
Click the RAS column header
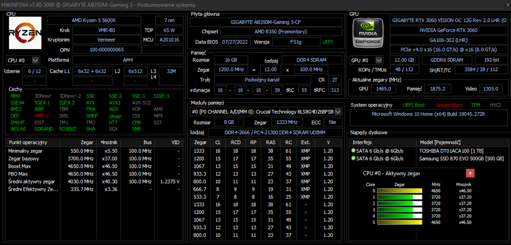(x=270, y=143)
